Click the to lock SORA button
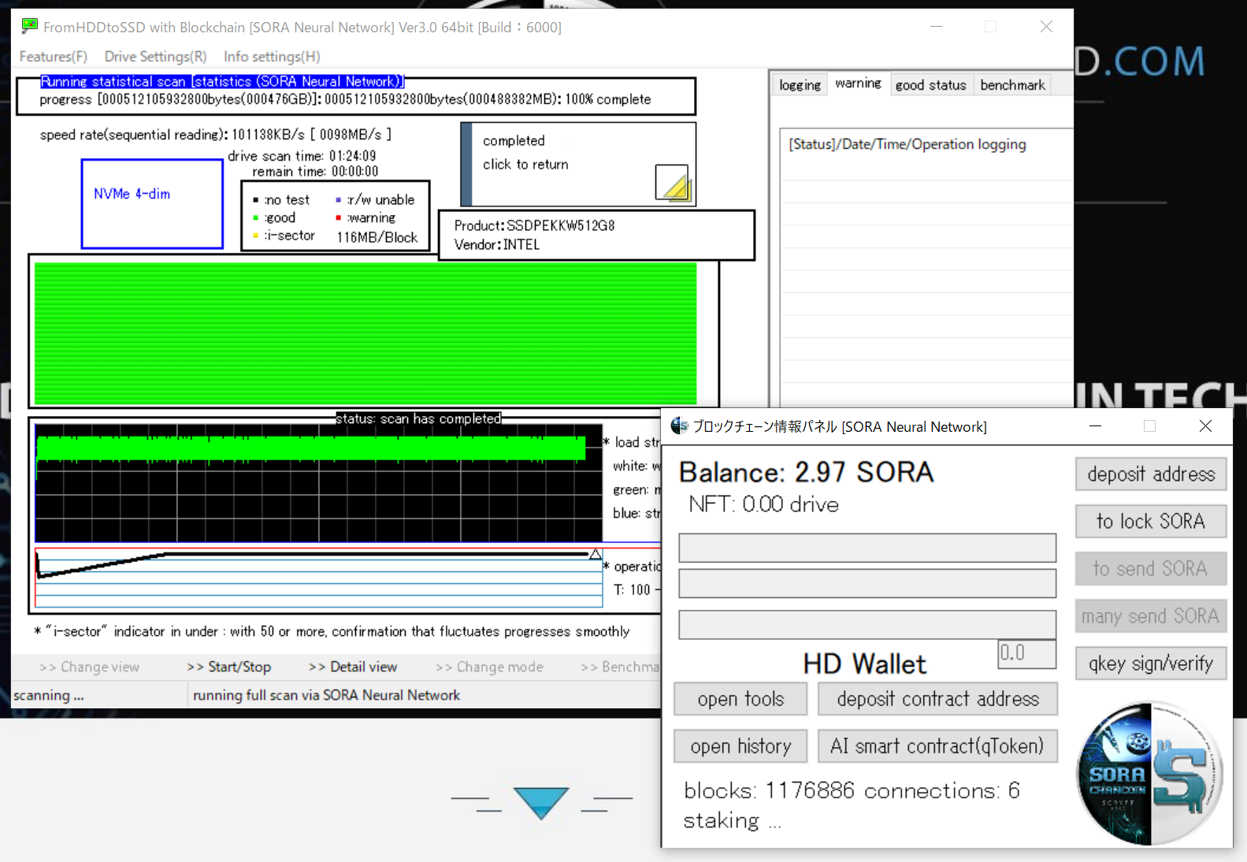 point(1151,522)
